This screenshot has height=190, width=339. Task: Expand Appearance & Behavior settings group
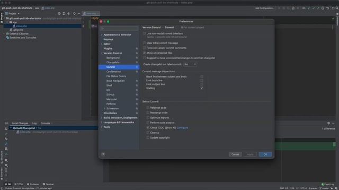coord(102,35)
